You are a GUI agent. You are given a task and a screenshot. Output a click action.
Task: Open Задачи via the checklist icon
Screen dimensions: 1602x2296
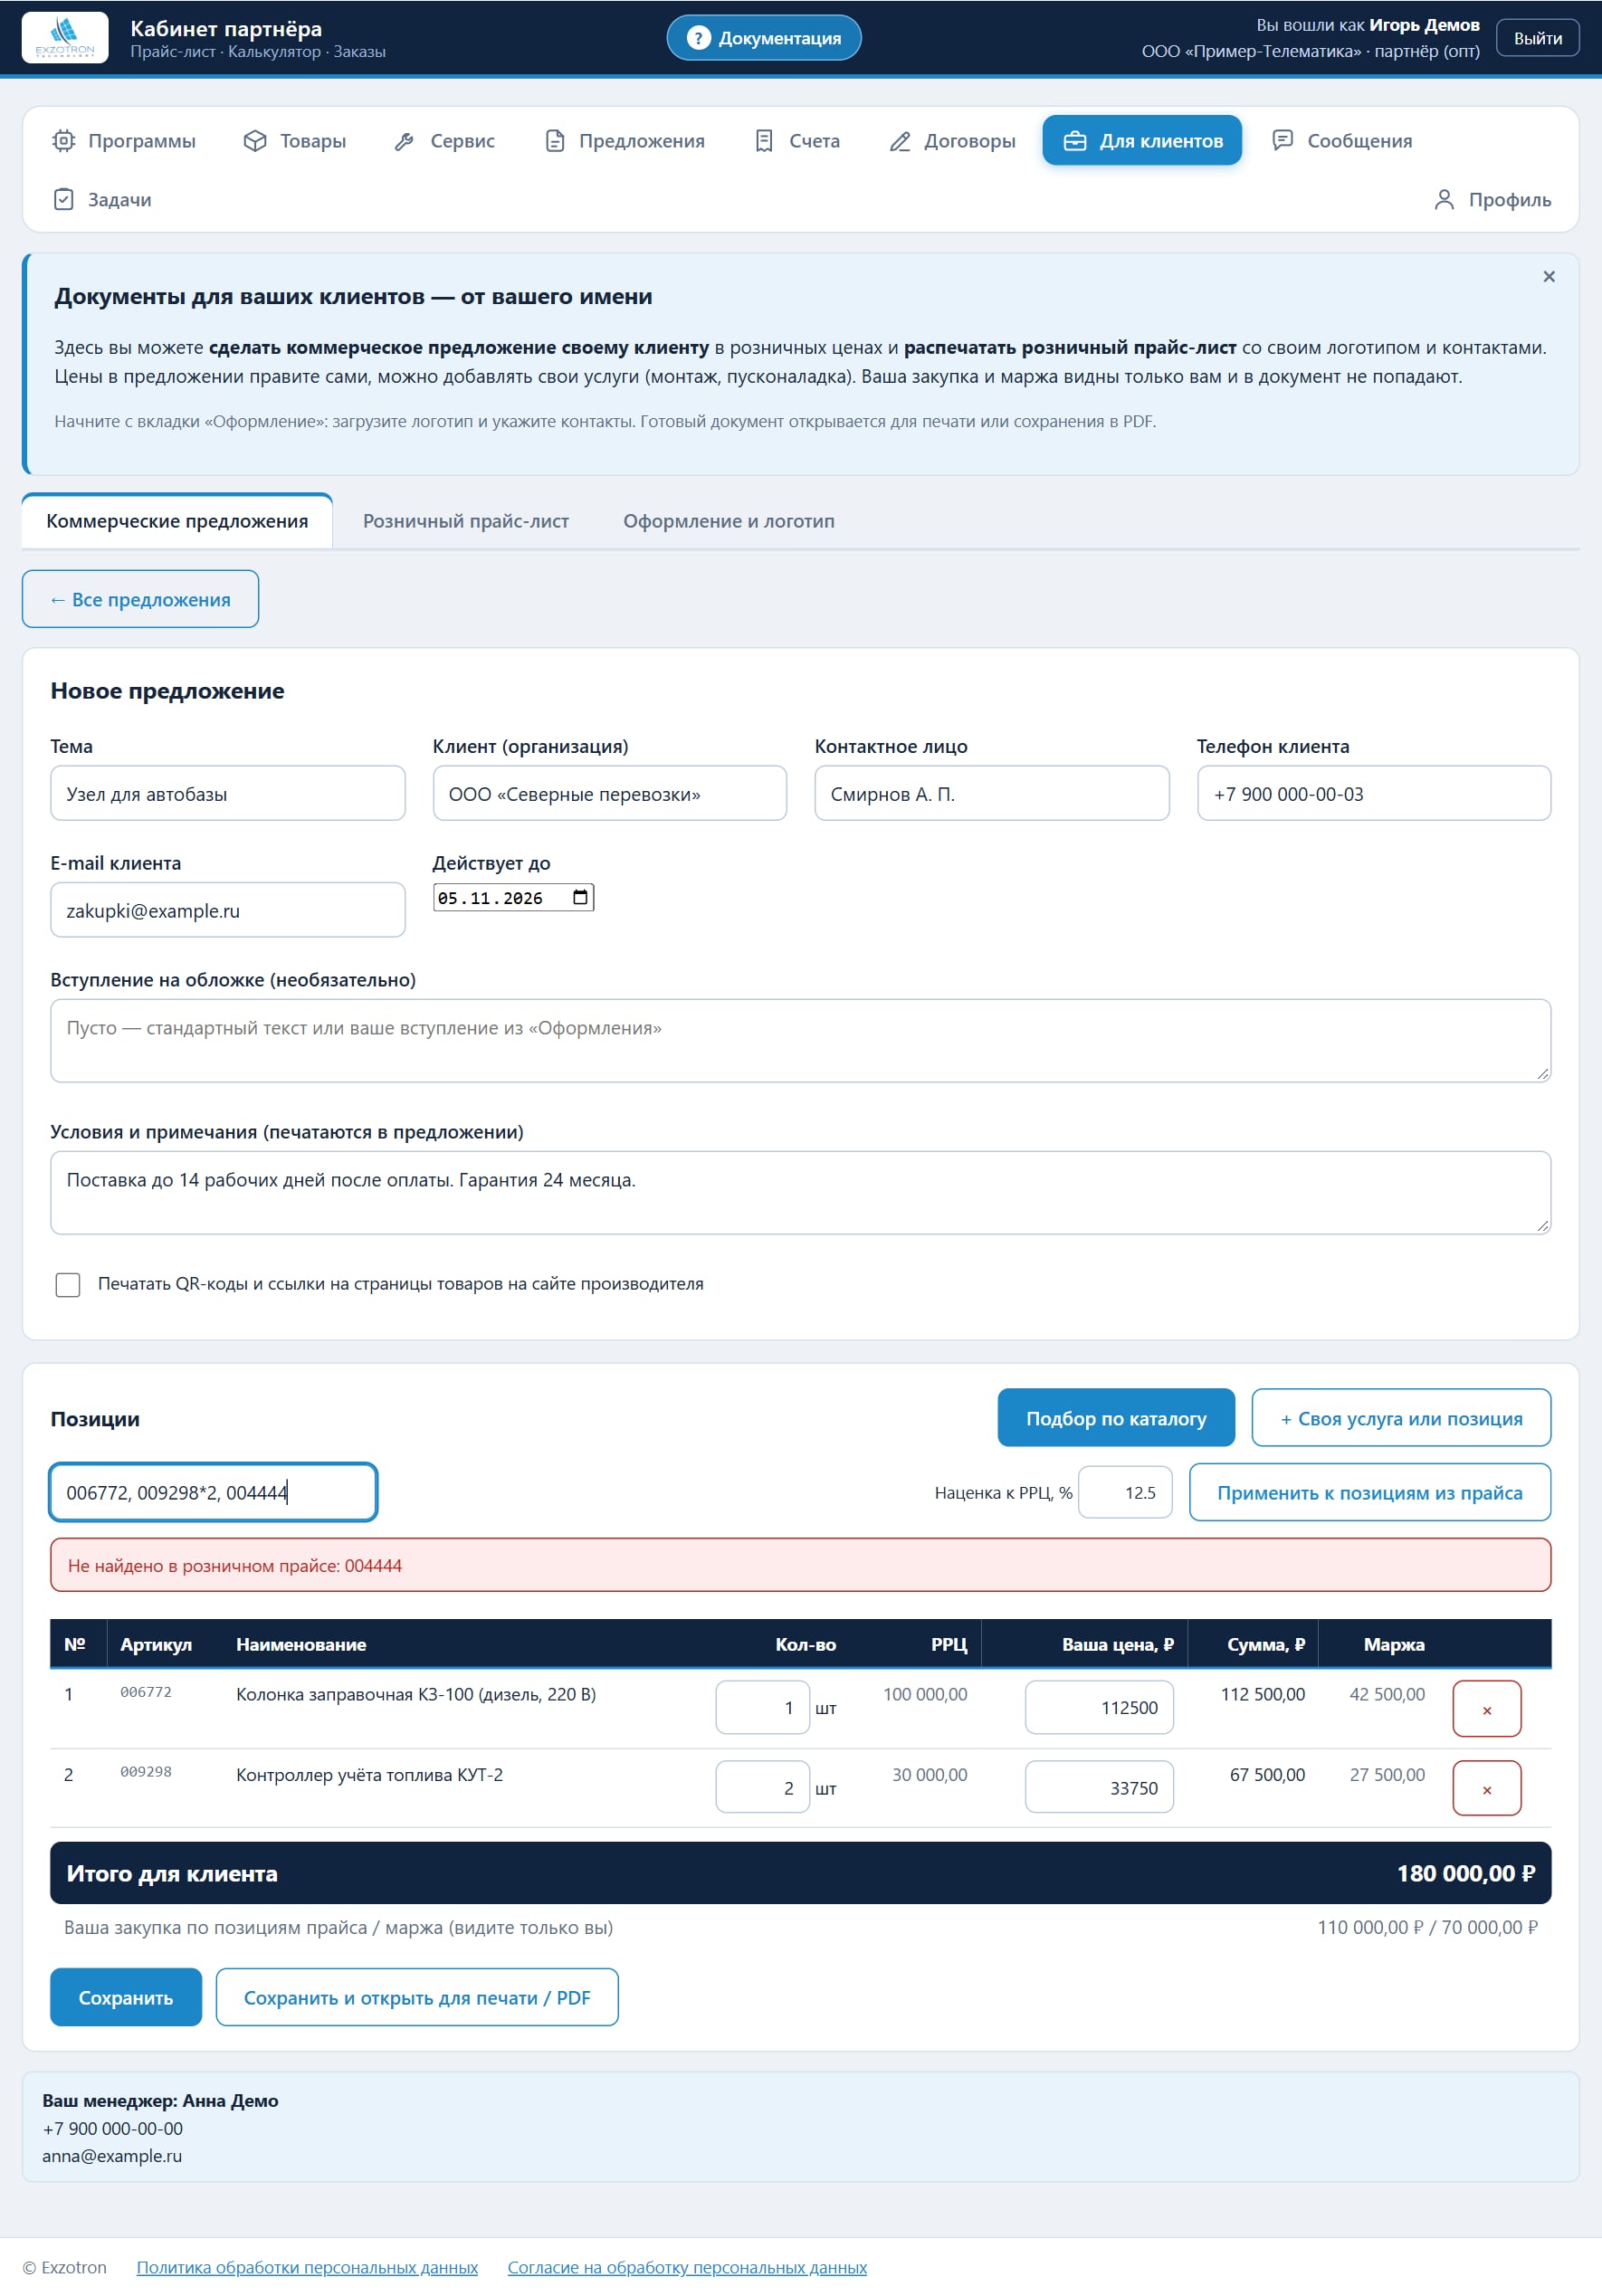(63, 199)
